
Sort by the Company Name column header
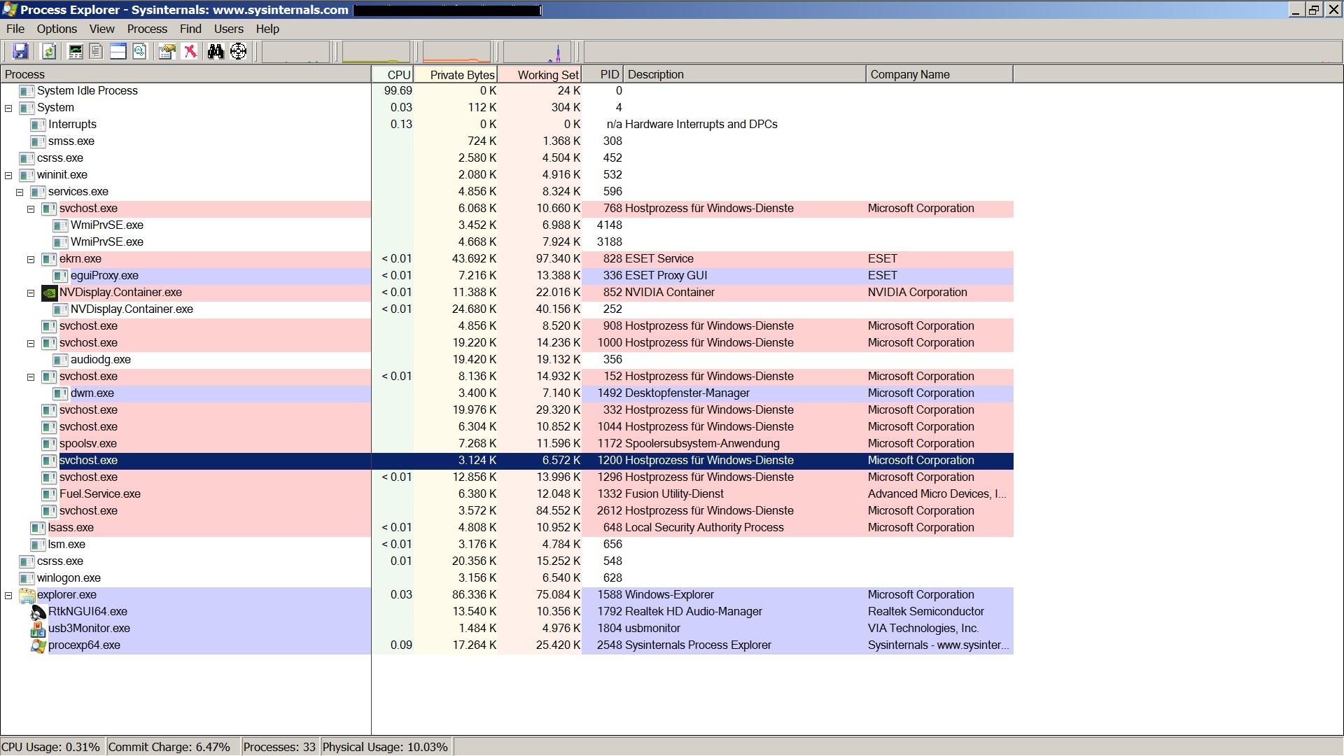coord(939,74)
